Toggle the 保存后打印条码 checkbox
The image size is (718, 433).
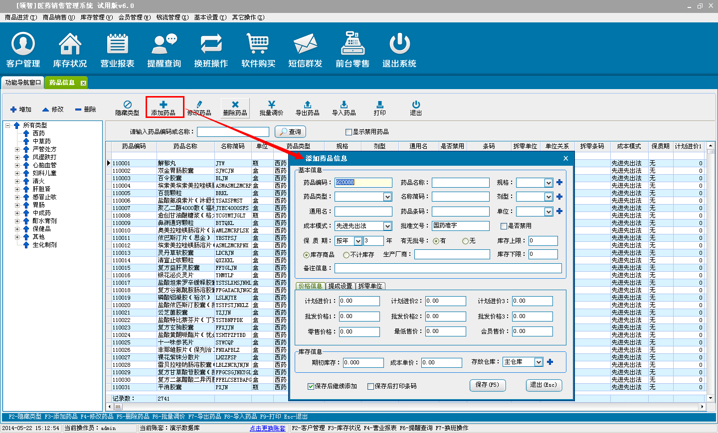(x=370, y=386)
